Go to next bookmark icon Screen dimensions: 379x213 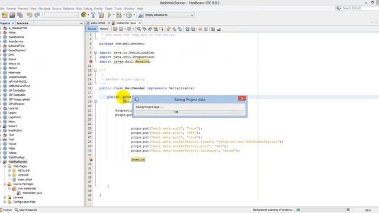(174, 29)
